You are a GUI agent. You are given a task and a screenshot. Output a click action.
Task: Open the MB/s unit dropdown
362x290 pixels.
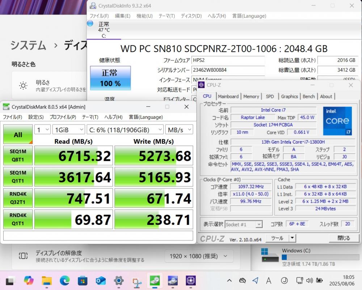pos(179,130)
